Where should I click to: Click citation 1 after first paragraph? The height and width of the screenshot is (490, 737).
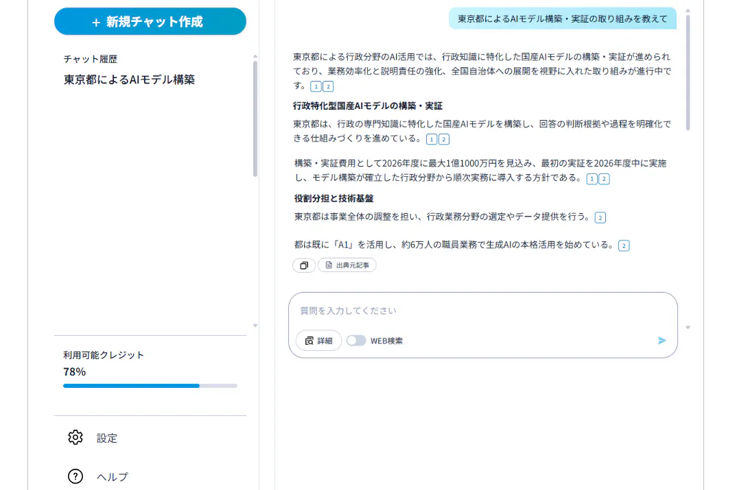coord(316,86)
